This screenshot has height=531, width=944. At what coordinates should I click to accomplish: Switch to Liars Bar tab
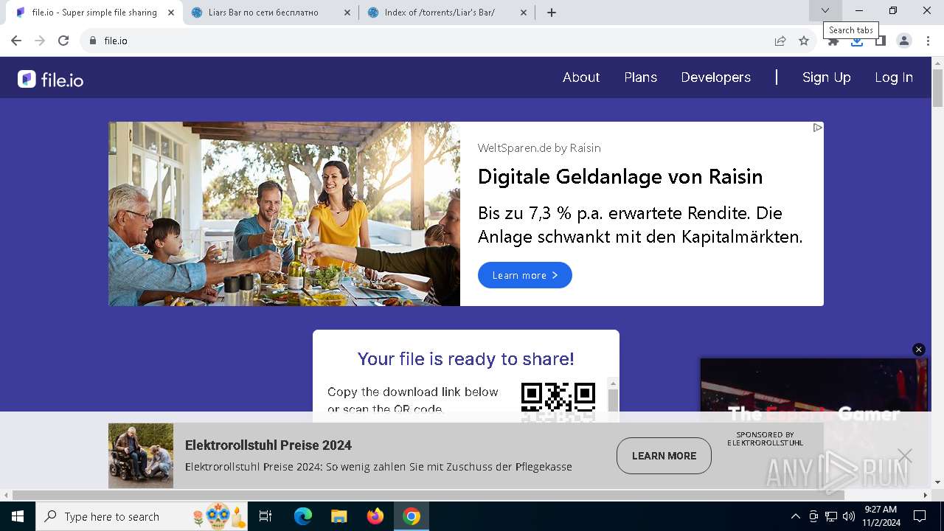(x=270, y=13)
